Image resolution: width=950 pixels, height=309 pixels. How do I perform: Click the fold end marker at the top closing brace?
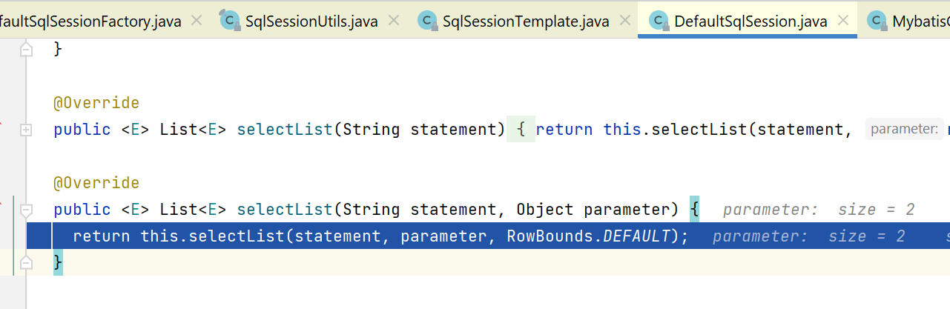click(27, 50)
